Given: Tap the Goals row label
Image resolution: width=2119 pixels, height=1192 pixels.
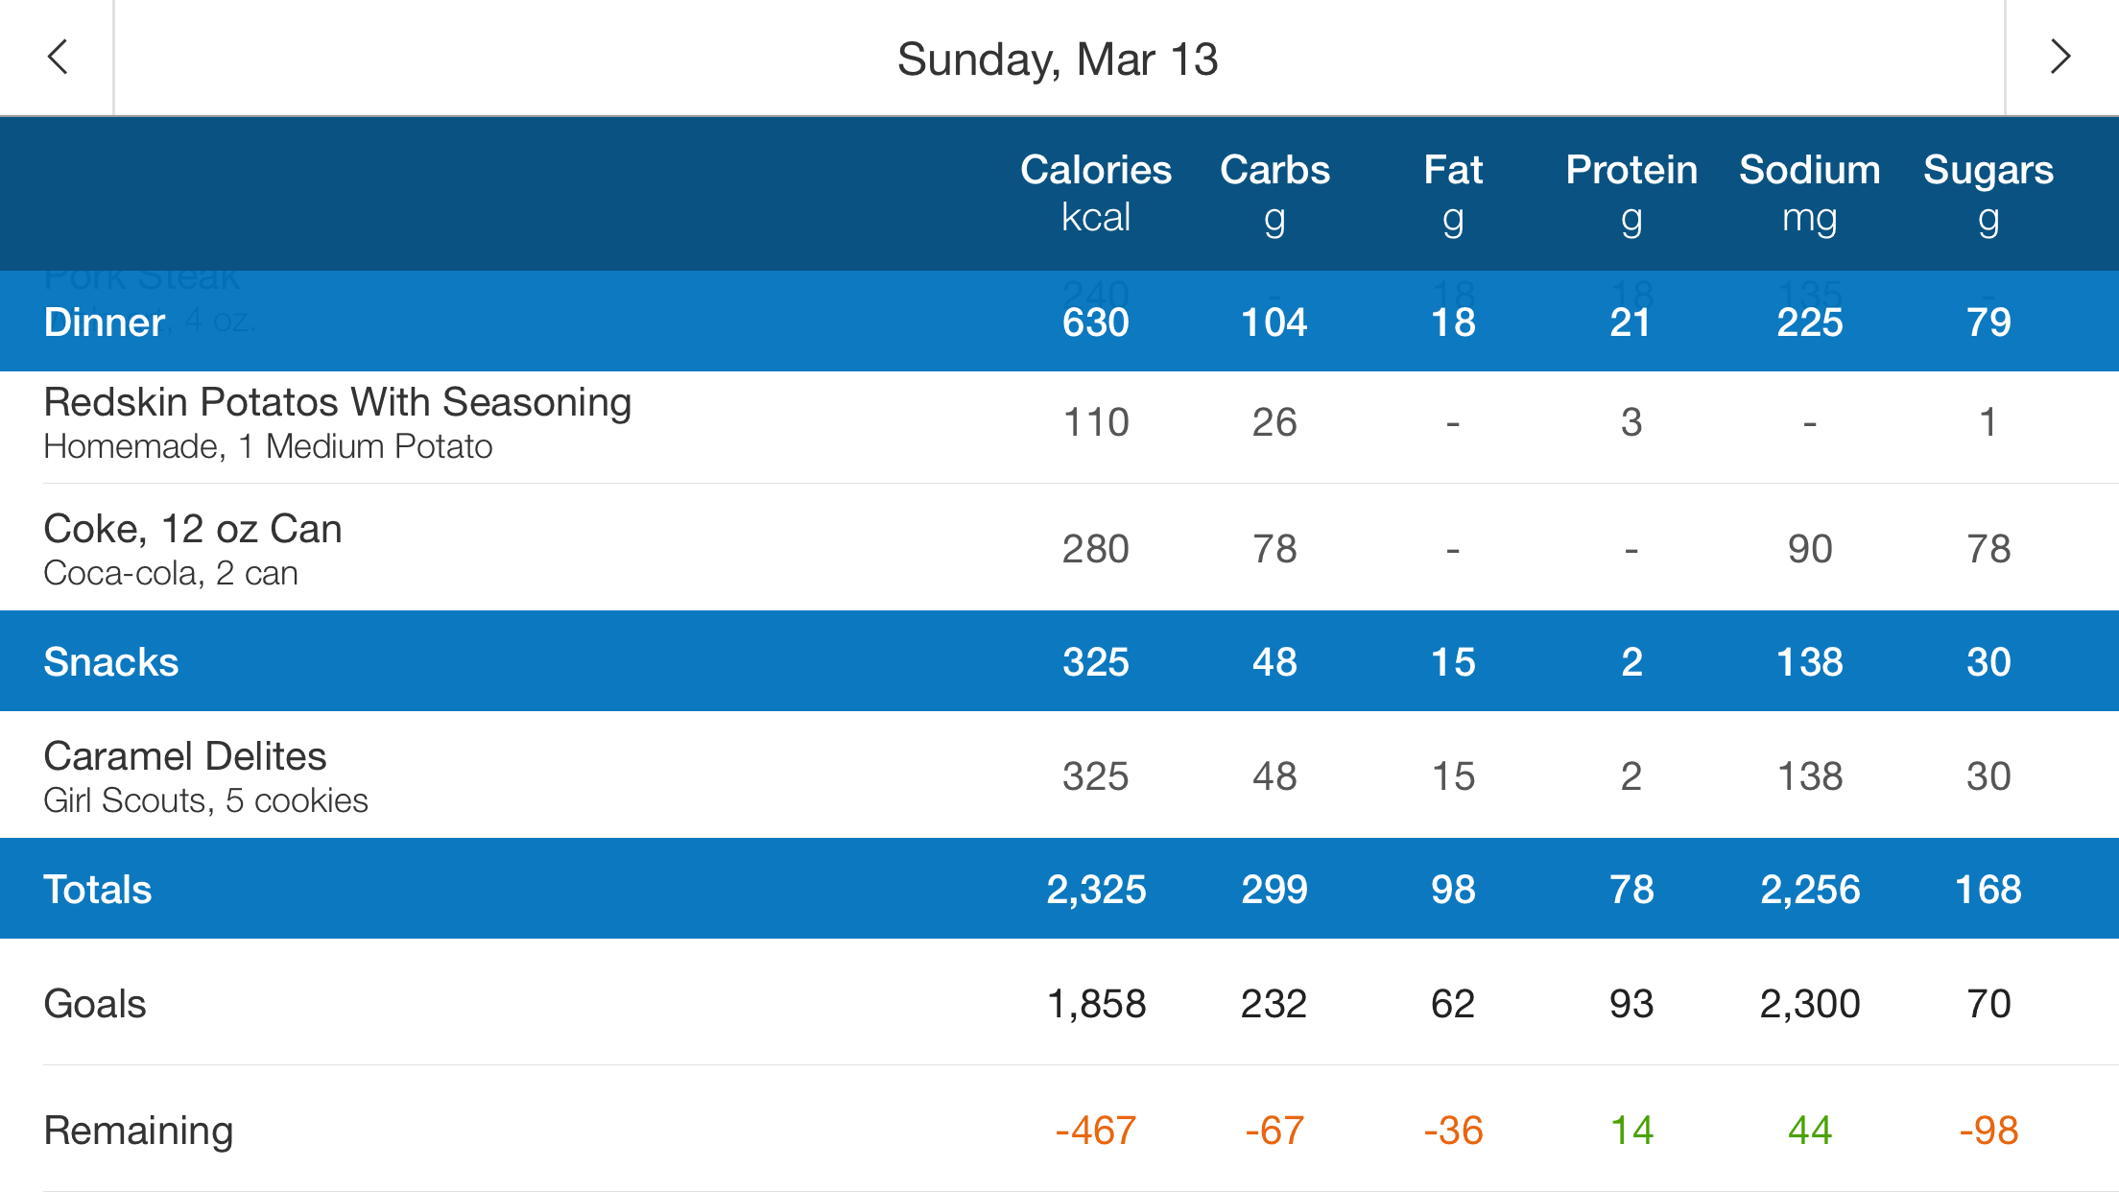Looking at the screenshot, I should (95, 1004).
